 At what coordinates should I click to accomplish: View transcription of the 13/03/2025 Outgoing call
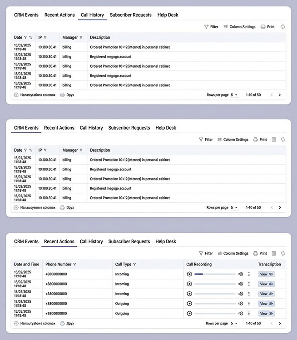tap(266, 314)
